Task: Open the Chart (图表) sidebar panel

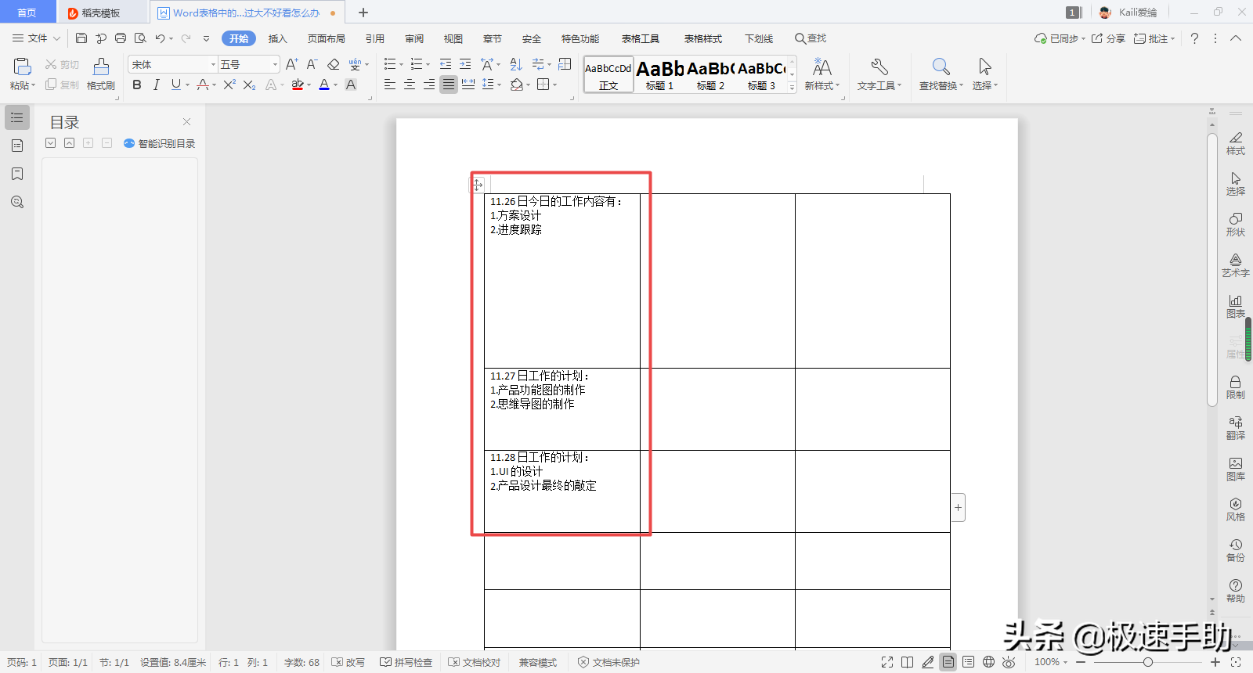Action: coord(1236,306)
